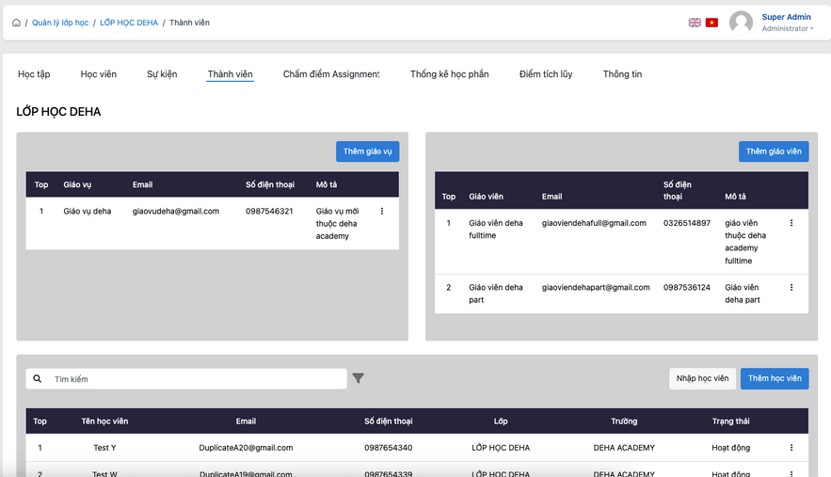The width and height of the screenshot is (831, 477).
Task: Open Quản lý lớp học breadcrumb link
Action: coord(60,23)
